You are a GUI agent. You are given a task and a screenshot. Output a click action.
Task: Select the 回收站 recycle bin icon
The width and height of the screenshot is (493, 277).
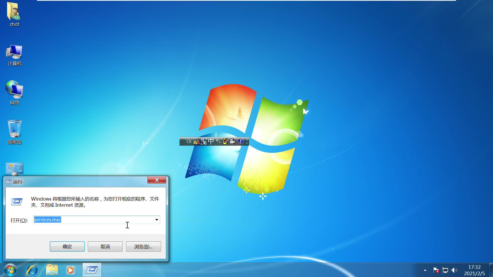14,132
